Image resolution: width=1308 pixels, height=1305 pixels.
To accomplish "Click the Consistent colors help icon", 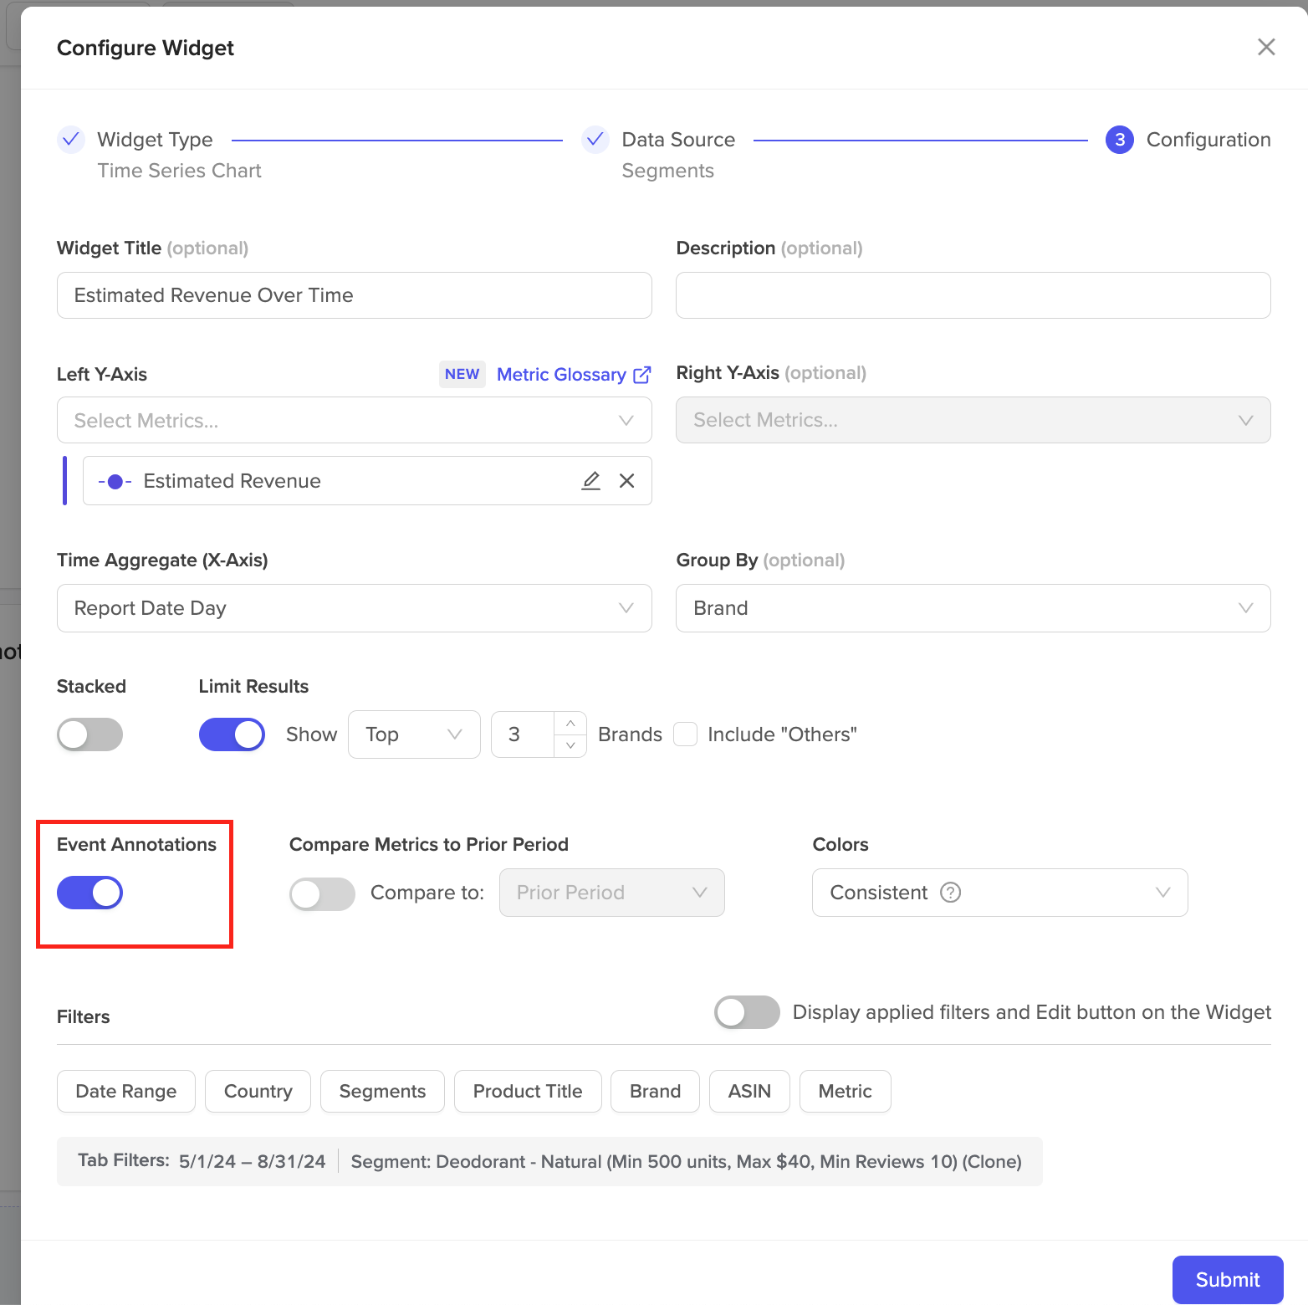I will tap(951, 893).
